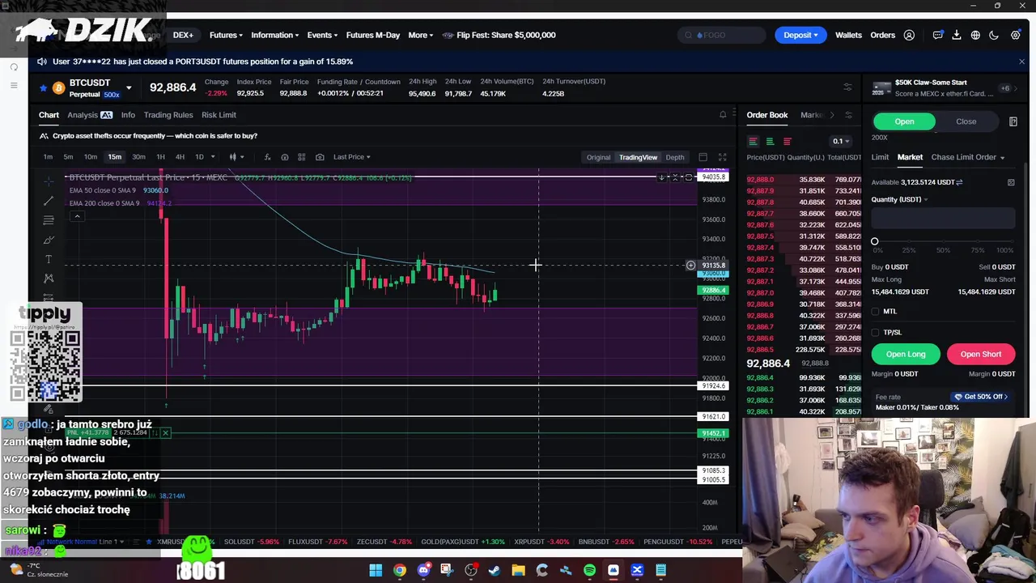Enable the MTL checkbox
This screenshot has height=583, width=1036.
[x=876, y=312]
